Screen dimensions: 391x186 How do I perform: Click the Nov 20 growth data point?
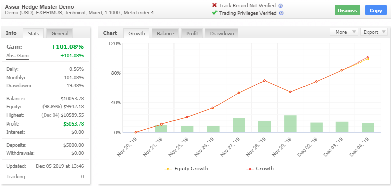[x=136, y=132]
